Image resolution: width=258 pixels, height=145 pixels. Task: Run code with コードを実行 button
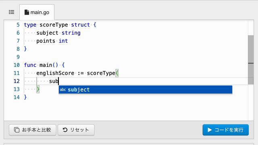click(226, 130)
